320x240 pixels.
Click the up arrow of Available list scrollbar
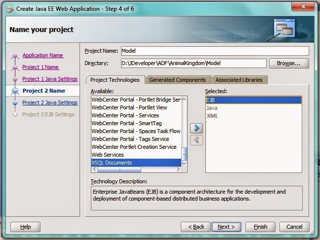coord(184,100)
